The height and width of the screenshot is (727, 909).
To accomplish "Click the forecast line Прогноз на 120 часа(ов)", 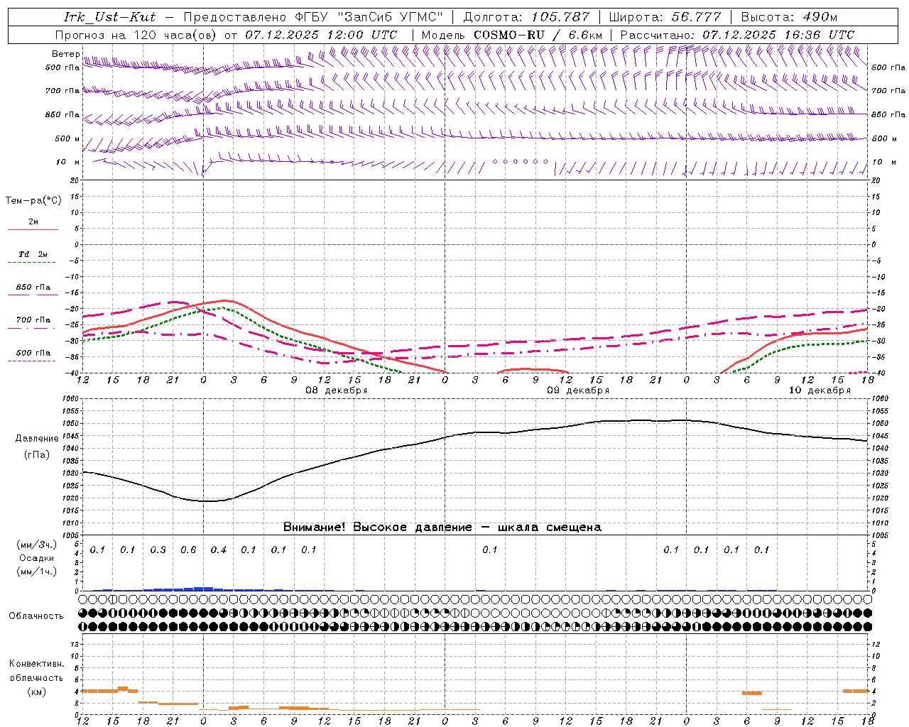I will click(136, 35).
